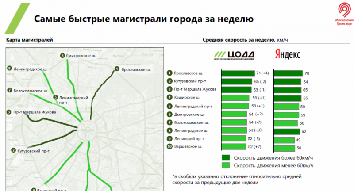Select the number 3 circle beside Пр-т Маршала Жукова in the list
354x191 pixels.
(169, 89)
